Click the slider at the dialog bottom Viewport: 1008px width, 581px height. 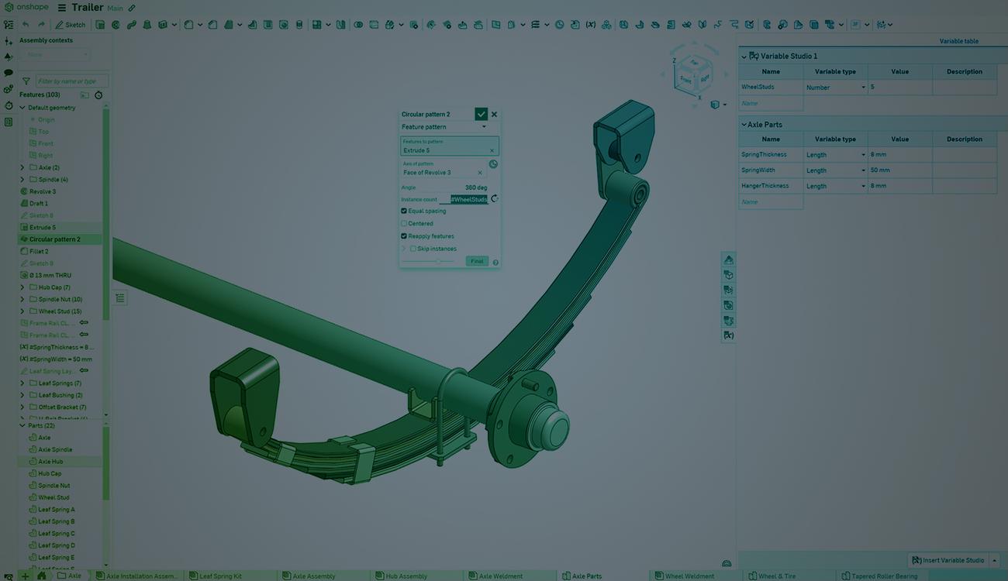(x=438, y=261)
